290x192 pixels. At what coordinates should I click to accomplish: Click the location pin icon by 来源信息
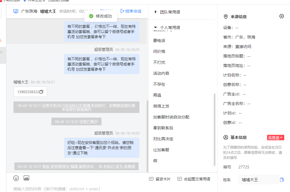click(226, 17)
